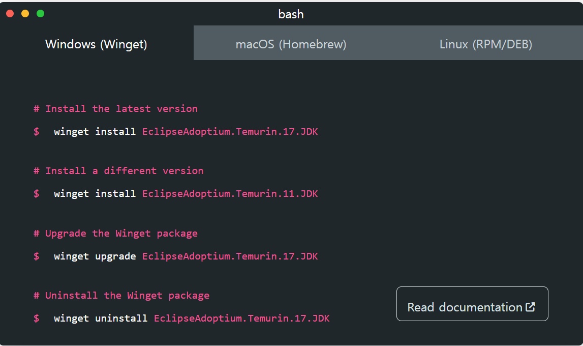This screenshot has width=583, height=346.
Task: Click the external link icon in Read documentation
Action: point(530,307)
